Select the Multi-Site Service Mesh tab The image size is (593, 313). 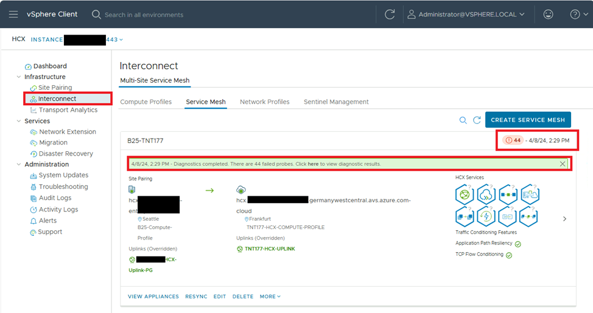click(155, 80)
